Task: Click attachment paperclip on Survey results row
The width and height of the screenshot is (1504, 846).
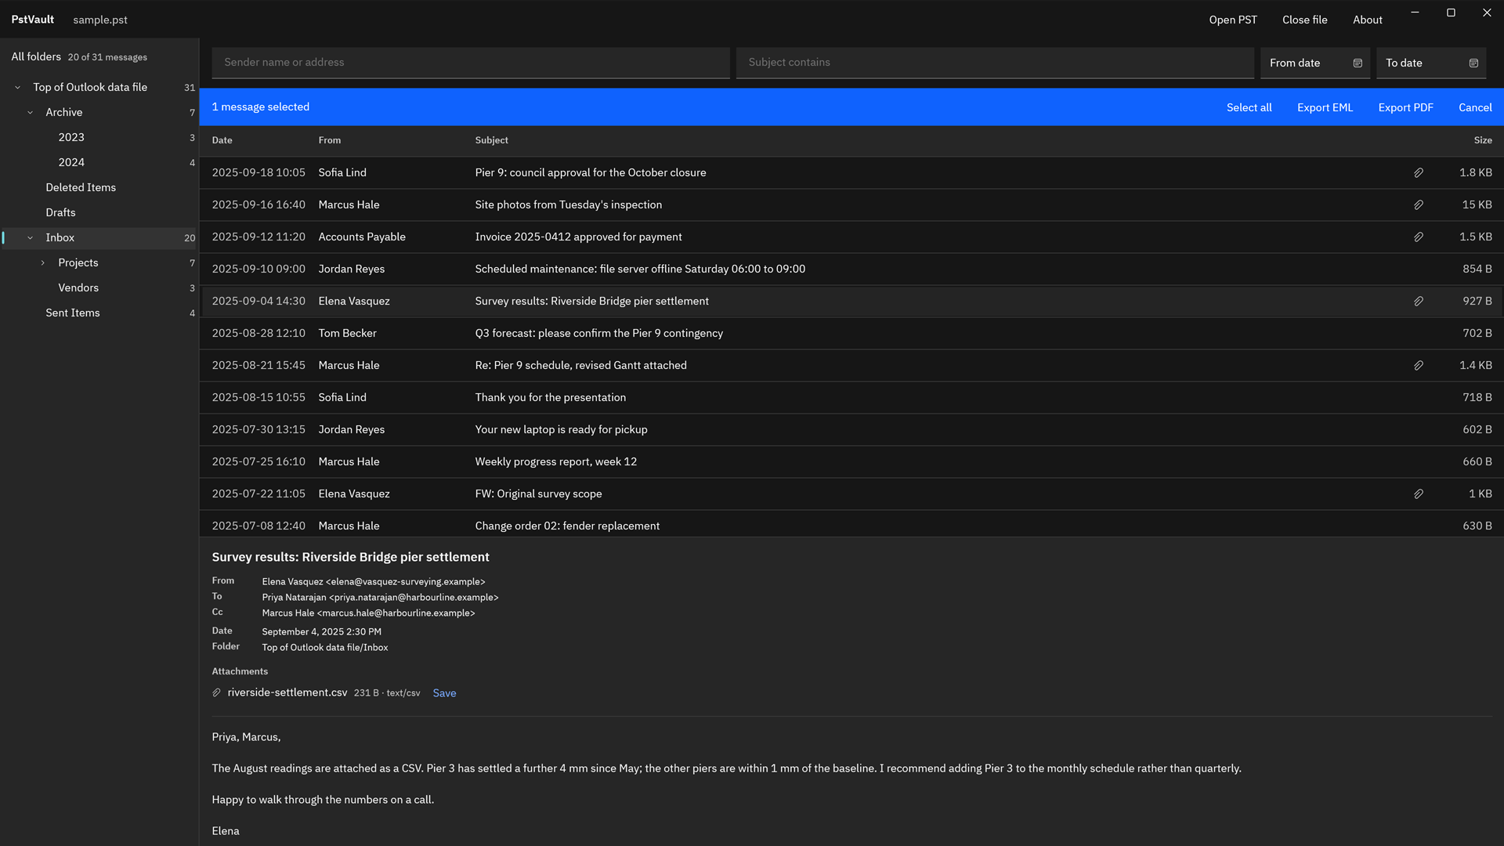Action: [x=1419, y=301]
